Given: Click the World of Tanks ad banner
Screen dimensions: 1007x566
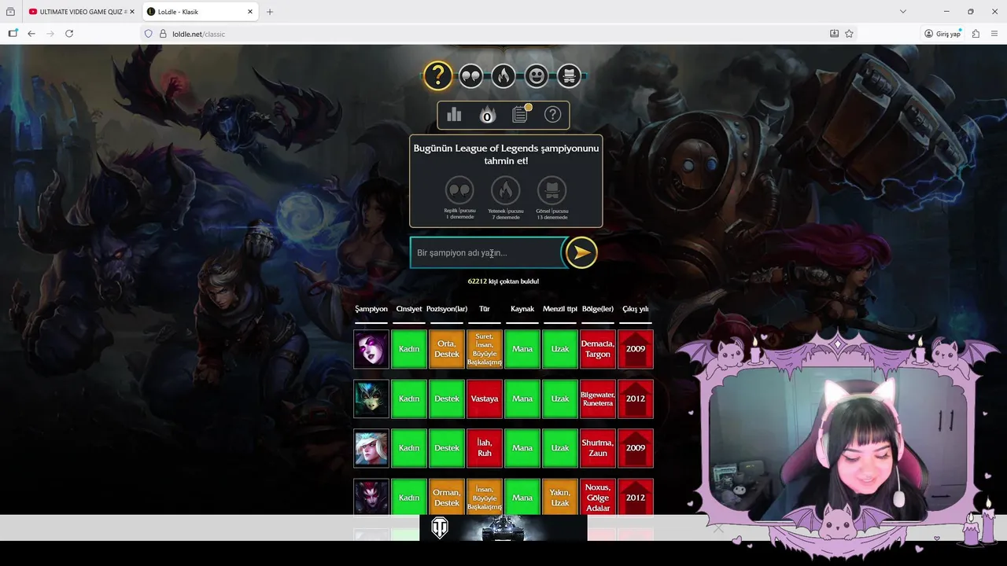Looking at the screenshot, I should click(x=503, y=527).
